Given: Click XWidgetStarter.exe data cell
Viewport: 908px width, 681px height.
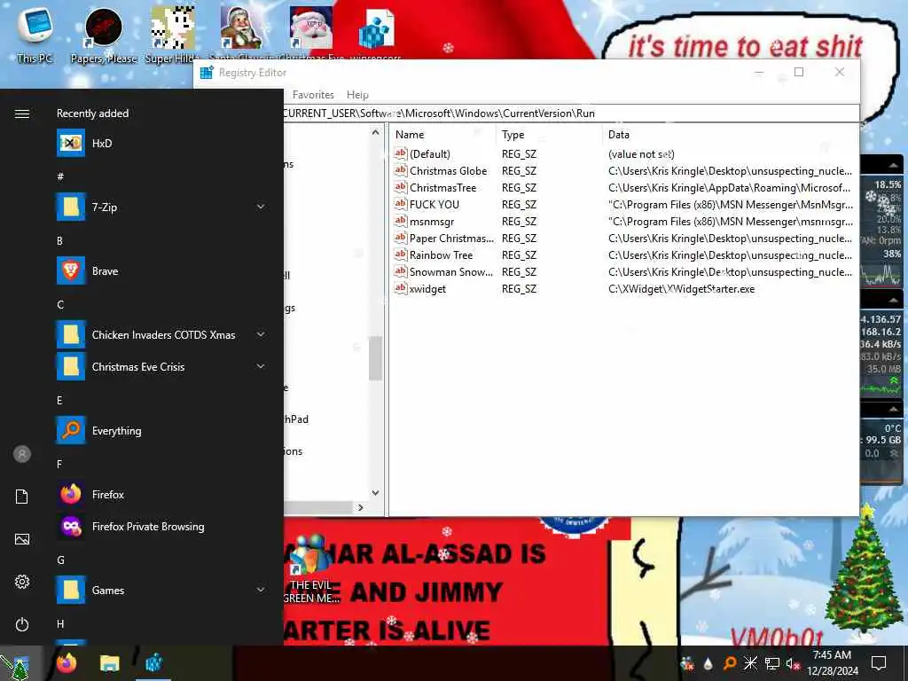Looking at the screenshot, I should coord(682,288).
